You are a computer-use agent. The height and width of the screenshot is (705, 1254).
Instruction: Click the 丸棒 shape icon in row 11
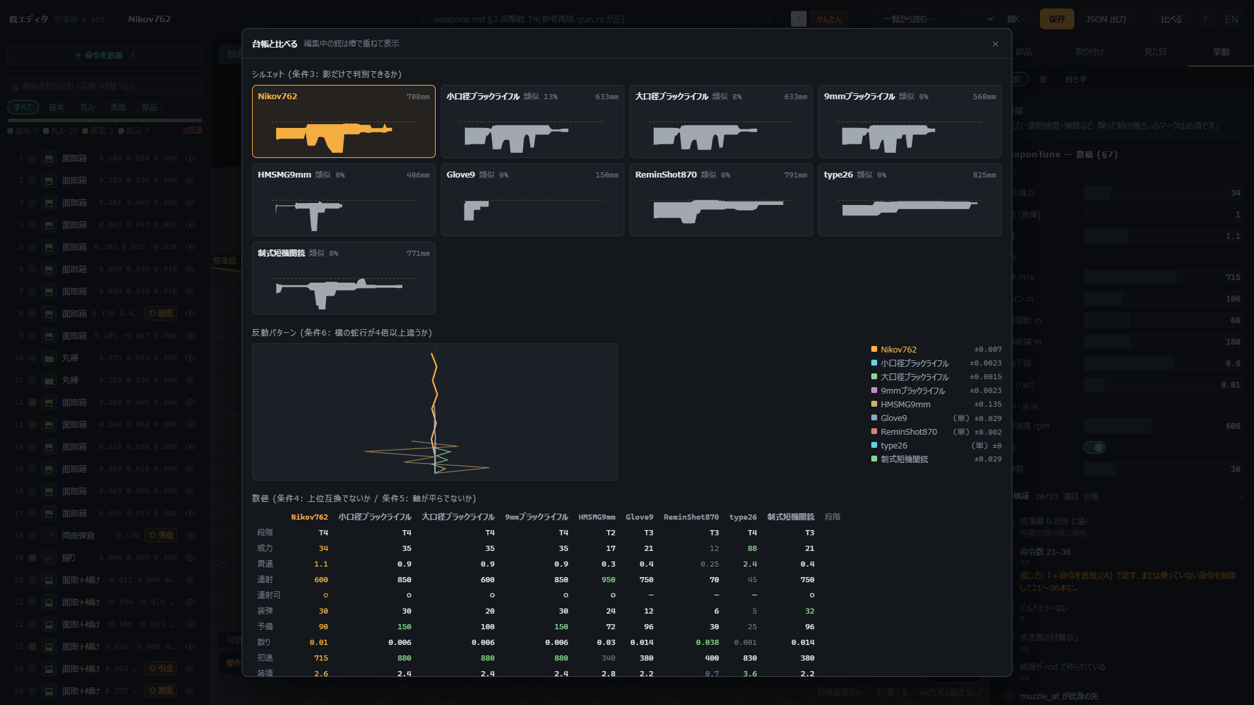(x=48, y=380)
